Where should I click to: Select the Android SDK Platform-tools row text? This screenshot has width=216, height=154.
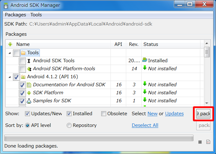tap(64, 69)
